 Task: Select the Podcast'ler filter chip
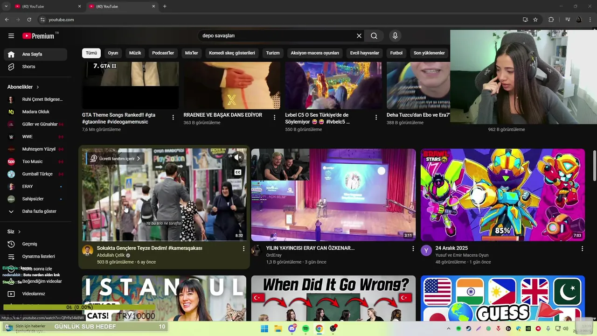click(163, 53)
